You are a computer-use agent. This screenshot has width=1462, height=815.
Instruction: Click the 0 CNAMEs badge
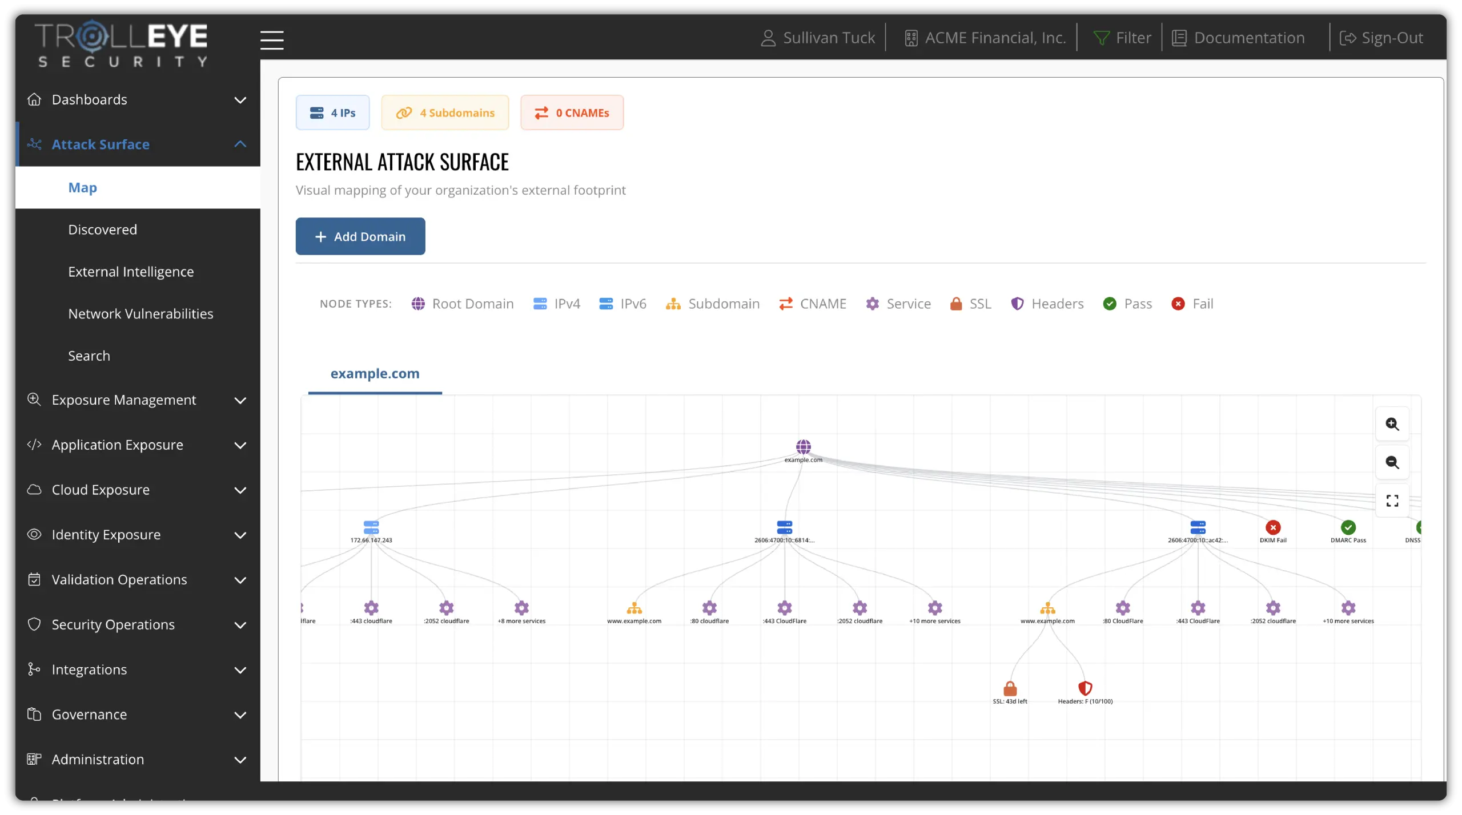point(572,112)
